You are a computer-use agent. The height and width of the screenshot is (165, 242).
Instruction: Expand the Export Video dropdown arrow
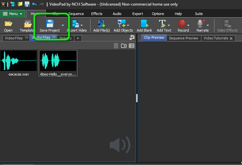pos(81,25)
